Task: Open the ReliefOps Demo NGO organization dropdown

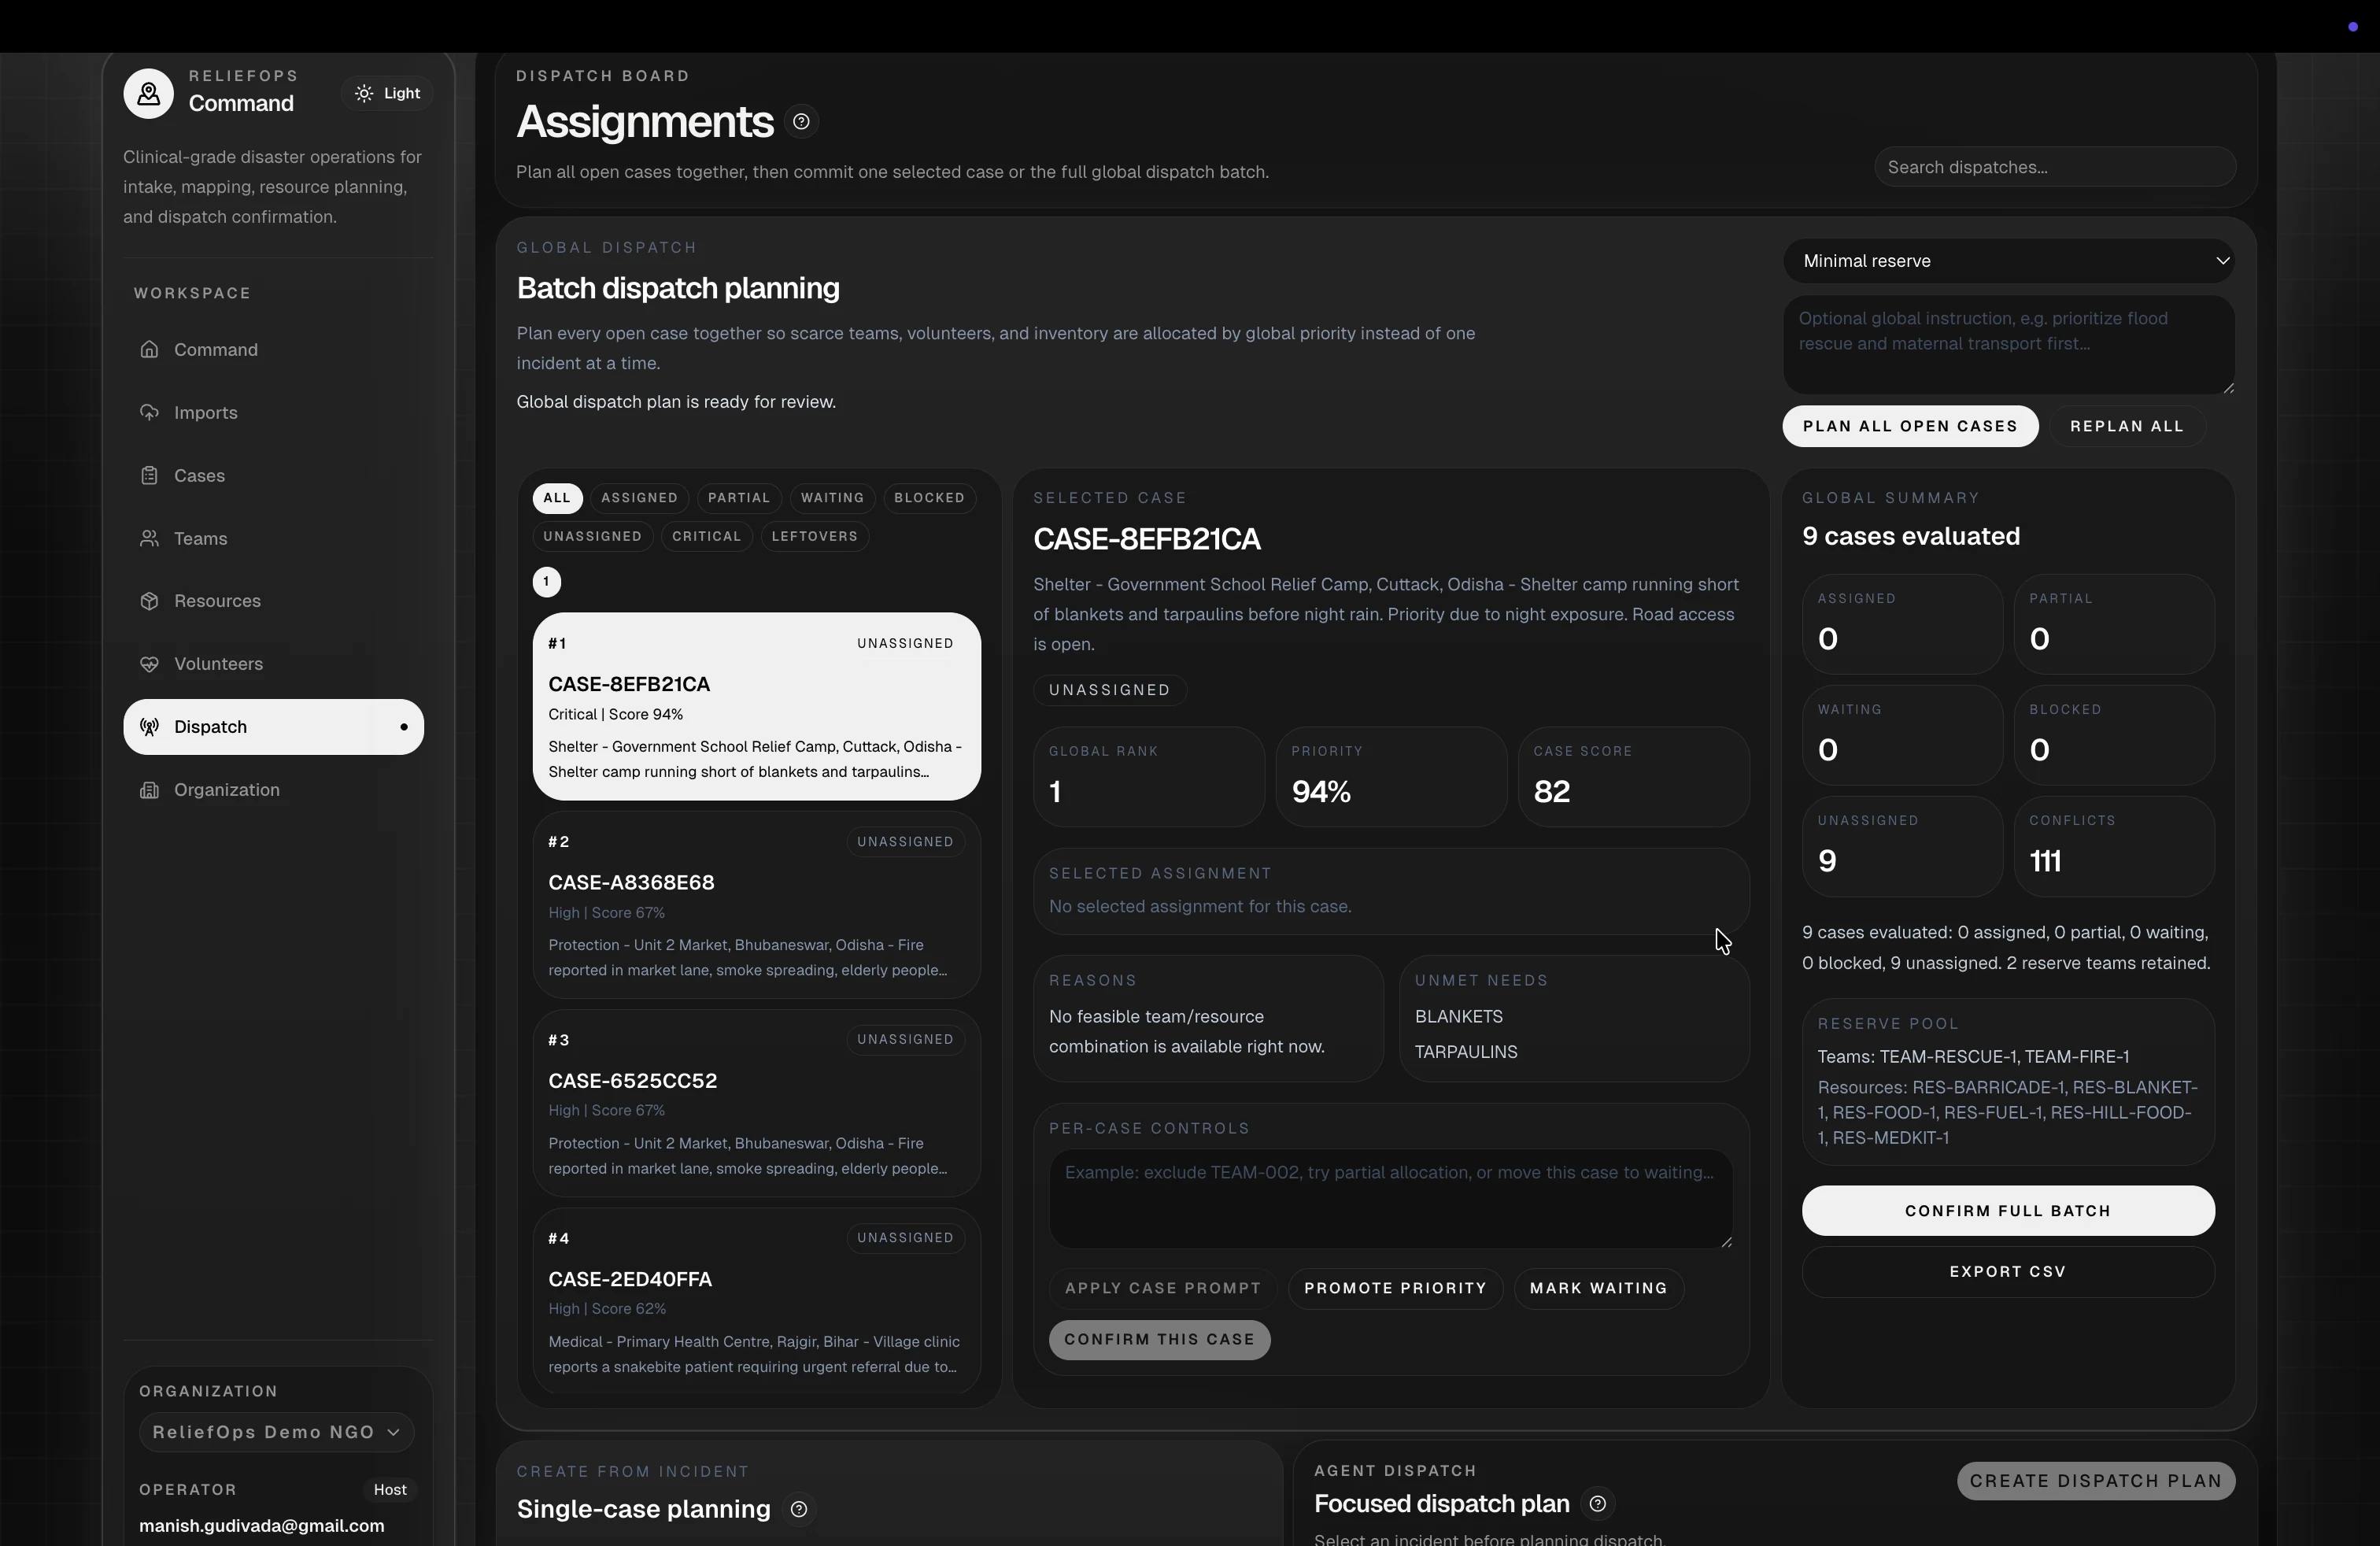Action: coord(276,1432)
